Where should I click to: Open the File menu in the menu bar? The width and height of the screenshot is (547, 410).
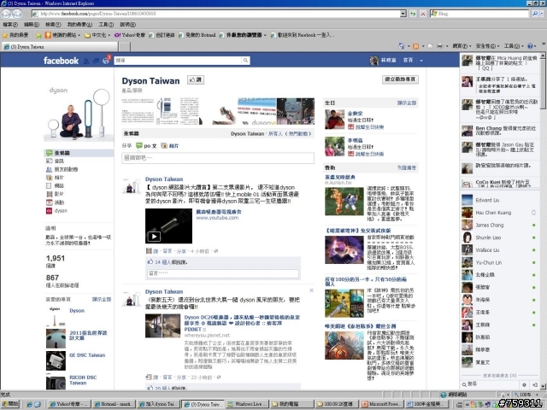[x=10, y=25]
